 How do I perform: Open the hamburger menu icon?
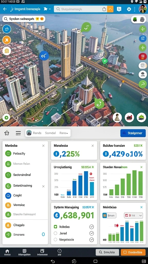pos(18,133)
